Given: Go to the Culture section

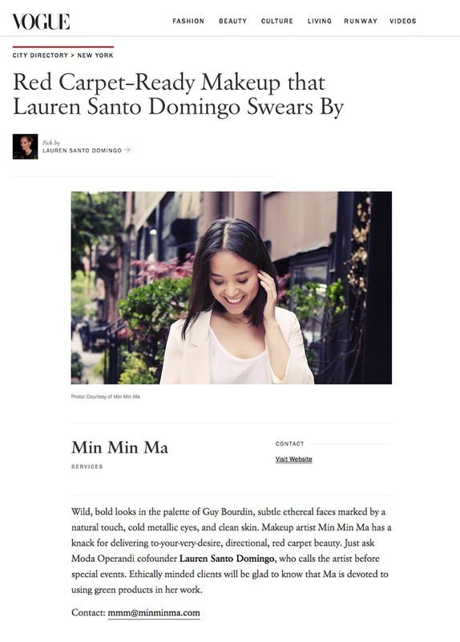Looking at the screenshot, I should pos(277,21).
